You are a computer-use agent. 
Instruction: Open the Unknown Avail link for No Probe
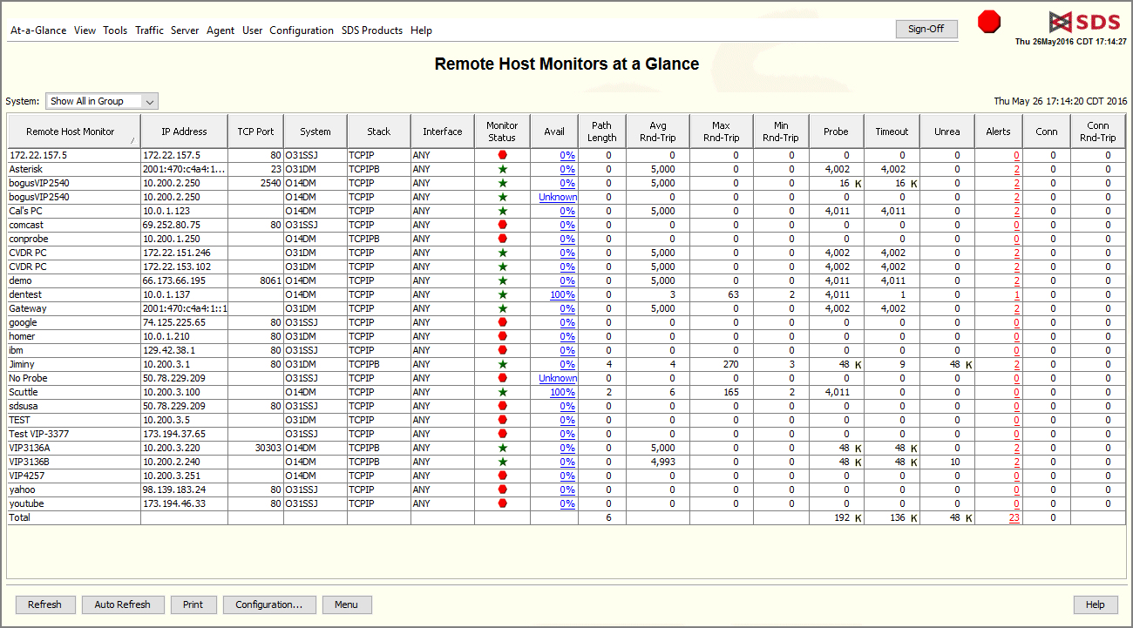pyautogui.click(x=558, y=378)
